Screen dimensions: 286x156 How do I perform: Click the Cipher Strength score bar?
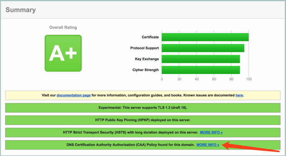pyautogui.click(x=201, y=70)
